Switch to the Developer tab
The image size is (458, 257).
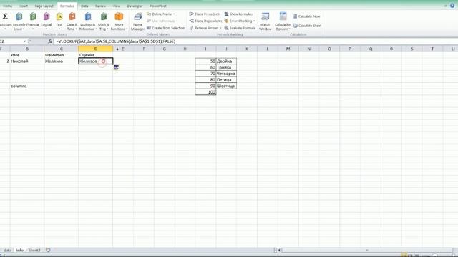(x=135, y=6)
